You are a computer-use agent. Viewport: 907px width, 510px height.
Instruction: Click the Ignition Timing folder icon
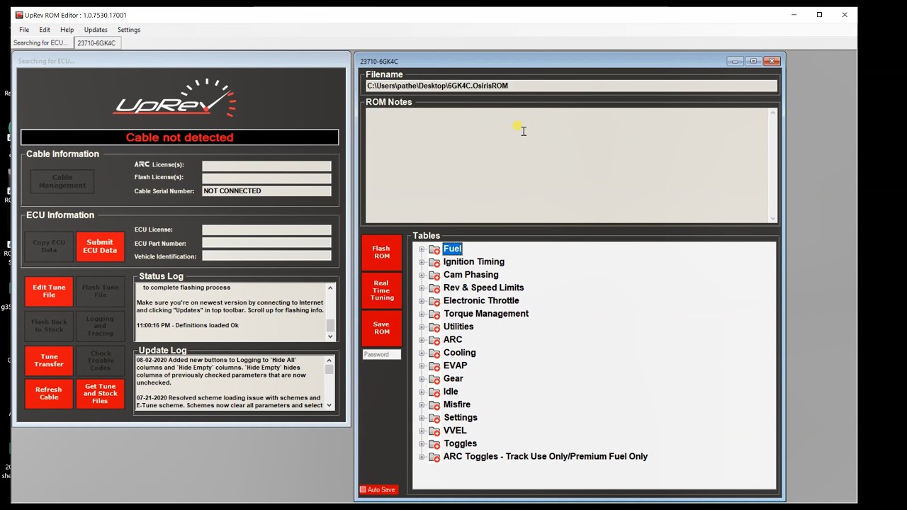click(434, 262)
